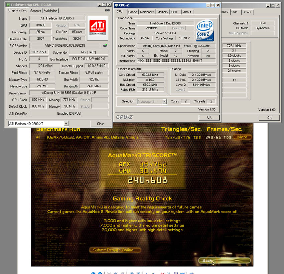284x274 pixels.
Task: Click the GPU-Z title bar icon
Action: pos(8,5)
